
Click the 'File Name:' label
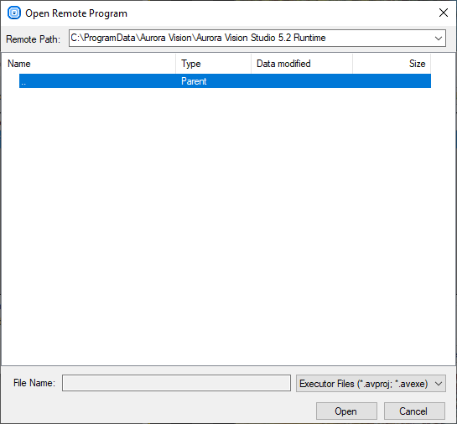(x=34, y=383)
